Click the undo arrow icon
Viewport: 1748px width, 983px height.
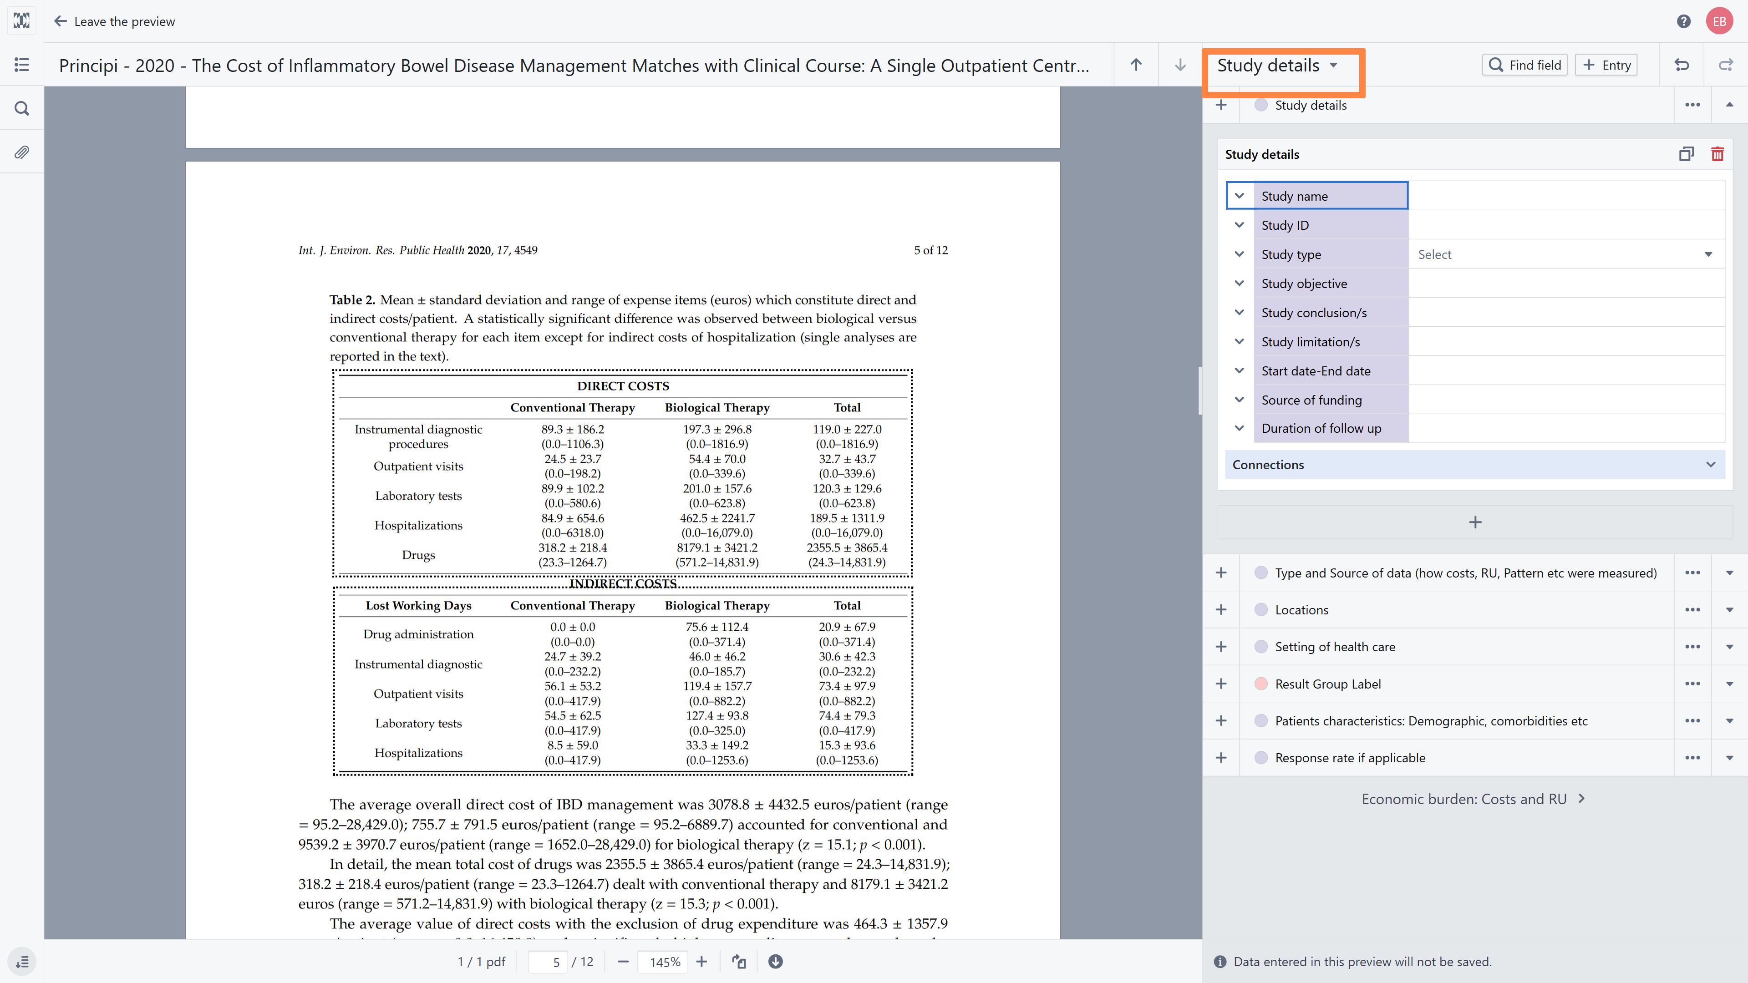(x=1682, y=65)
